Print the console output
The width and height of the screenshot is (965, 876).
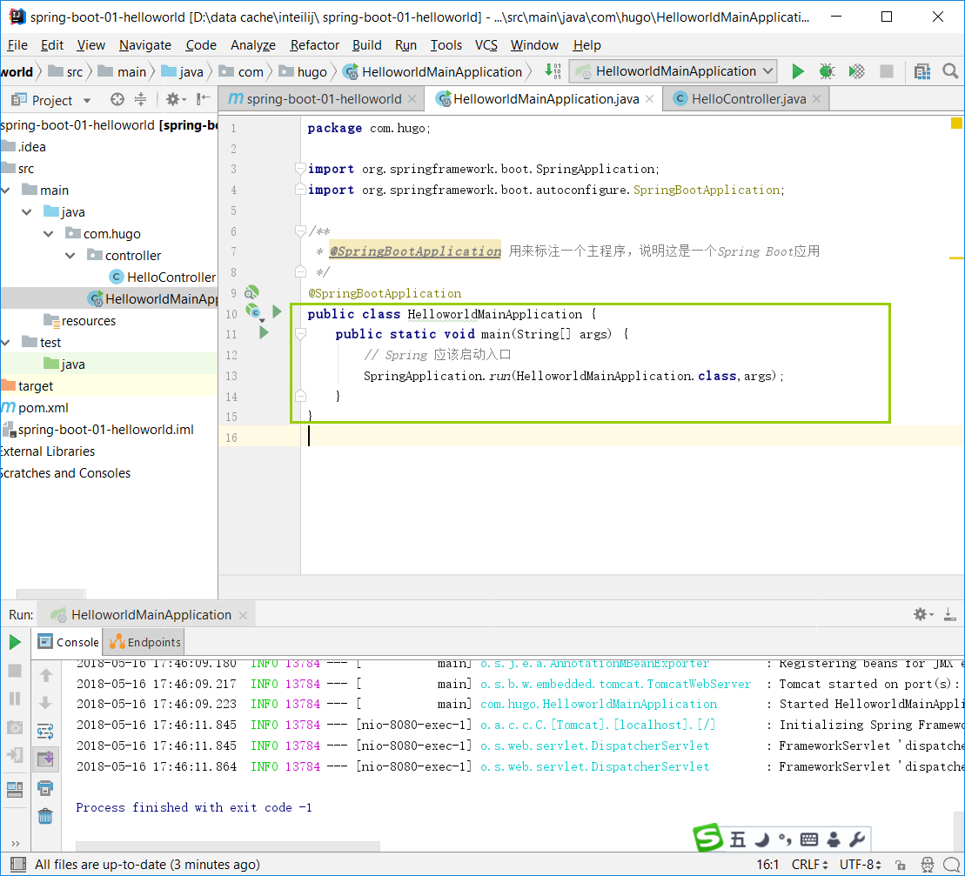(45, 788)
